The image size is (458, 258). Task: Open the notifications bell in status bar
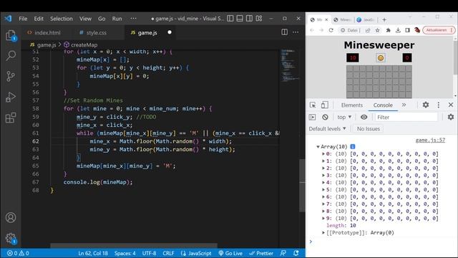[296, 253]
